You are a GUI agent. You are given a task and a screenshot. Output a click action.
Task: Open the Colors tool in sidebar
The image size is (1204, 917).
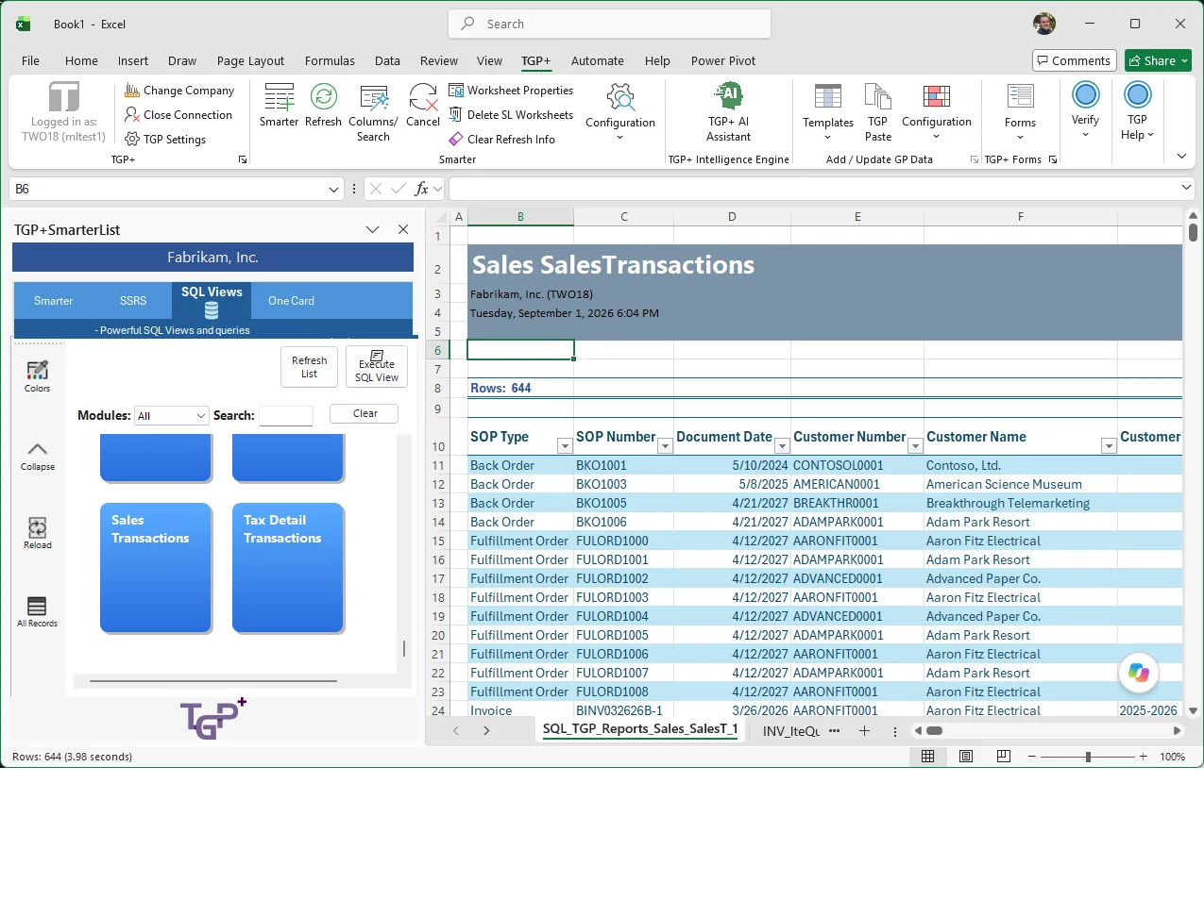38,375
